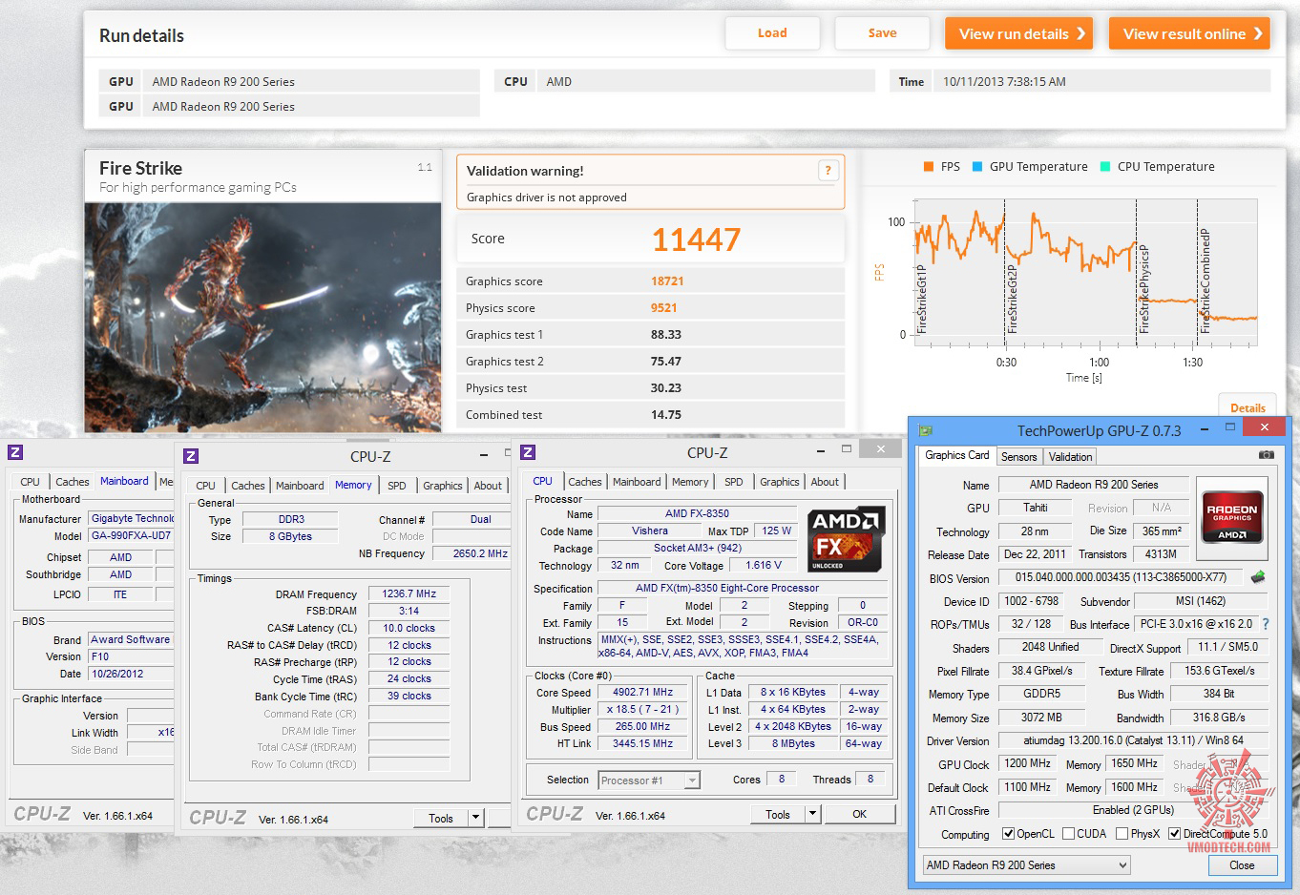
Task: Click the FPS performance chart
Action: tap(1085, 274)
